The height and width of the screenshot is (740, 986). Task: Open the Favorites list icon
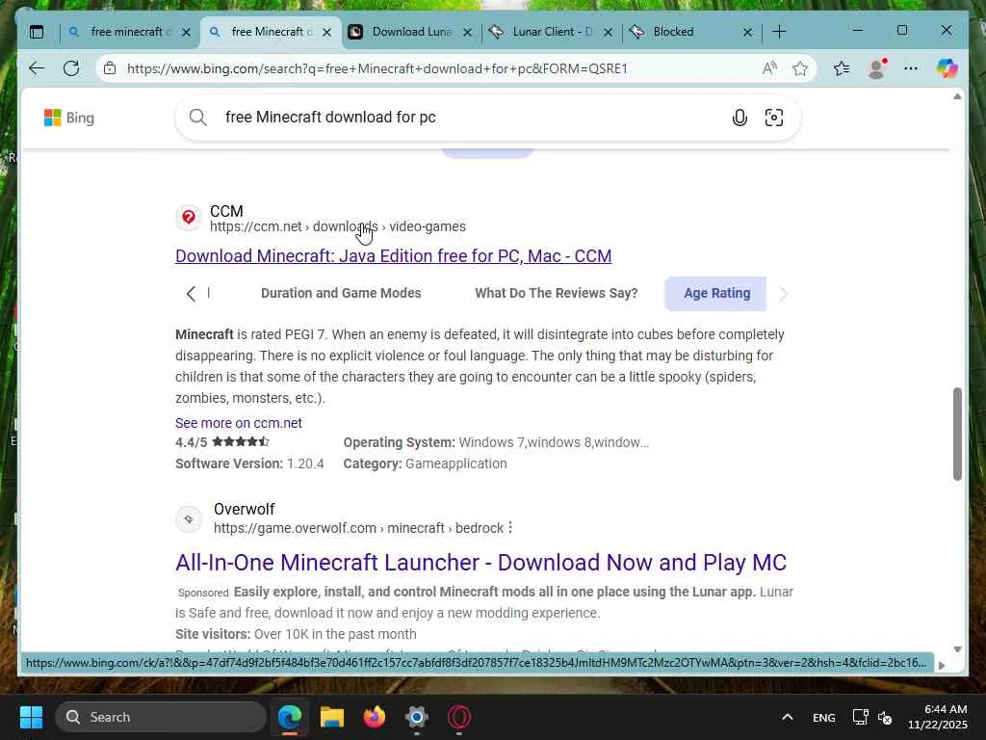[x=842, y=68]
